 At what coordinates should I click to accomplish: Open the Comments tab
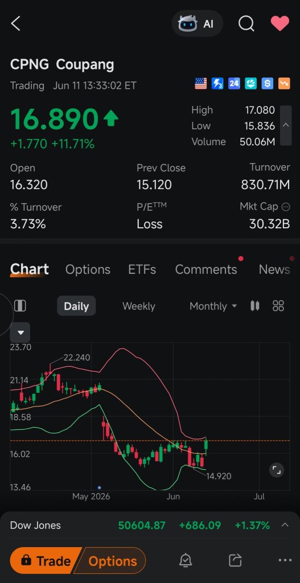[x=206, y=269]
